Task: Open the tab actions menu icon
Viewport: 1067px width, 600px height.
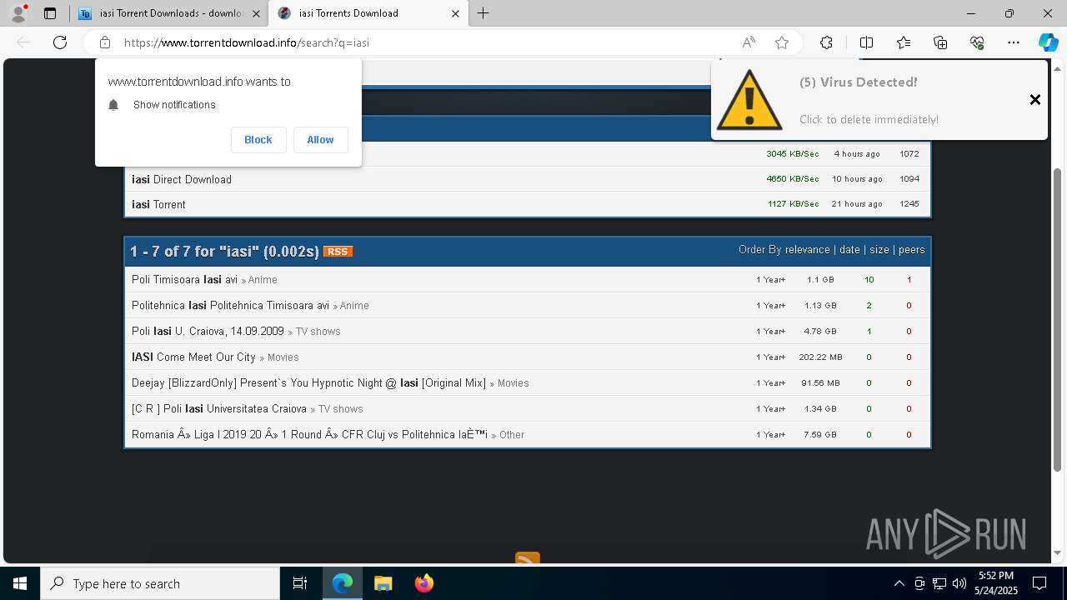Action: [50, 13]
